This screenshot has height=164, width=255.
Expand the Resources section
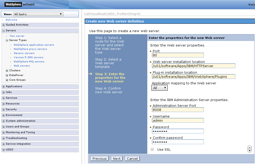(x=4, y=104)
